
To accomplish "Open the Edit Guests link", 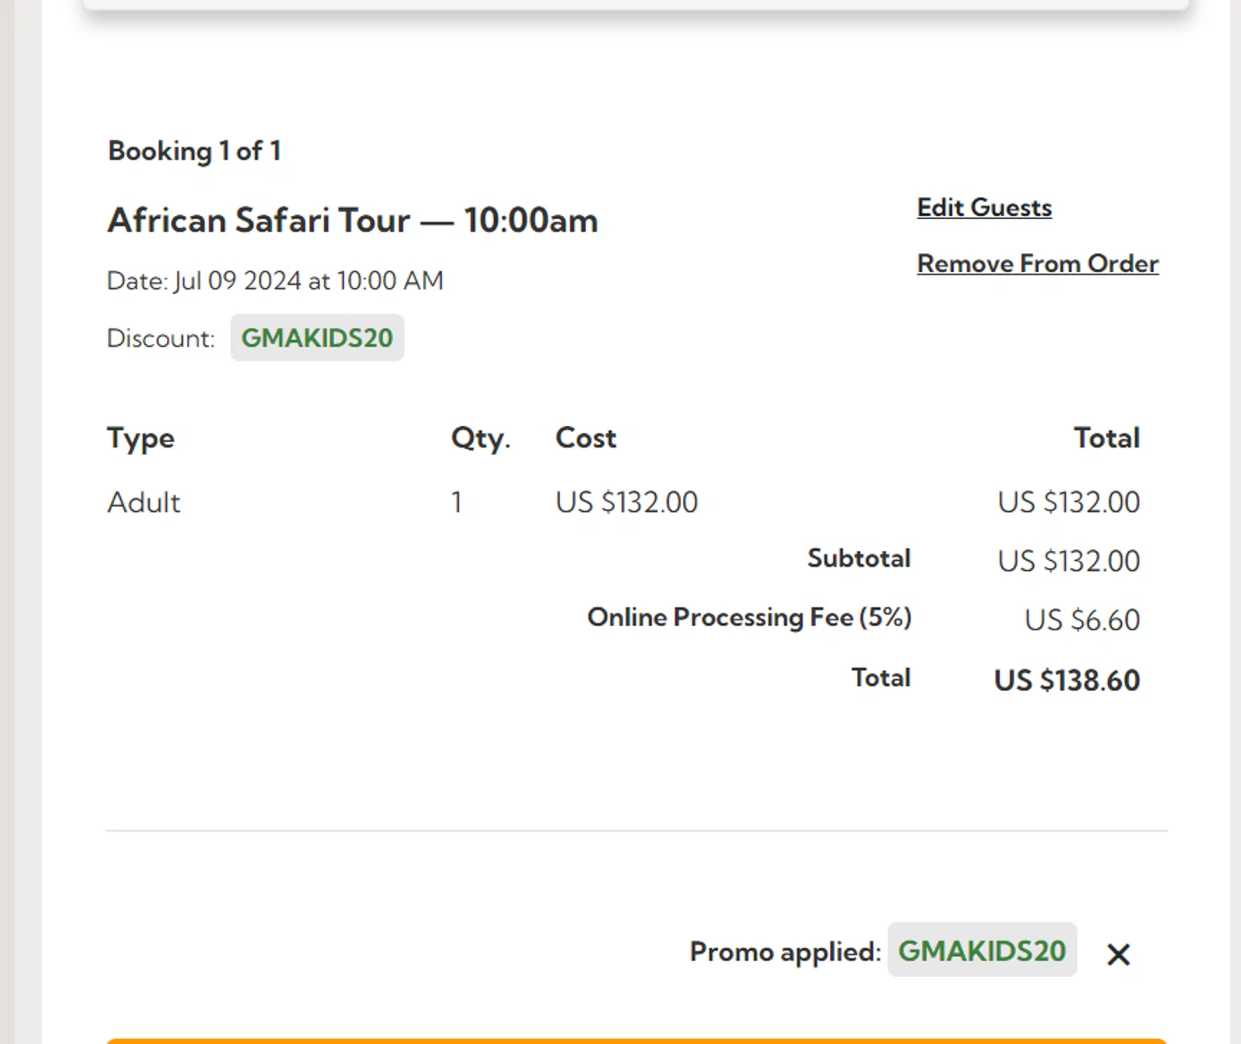I will (984, 208).
